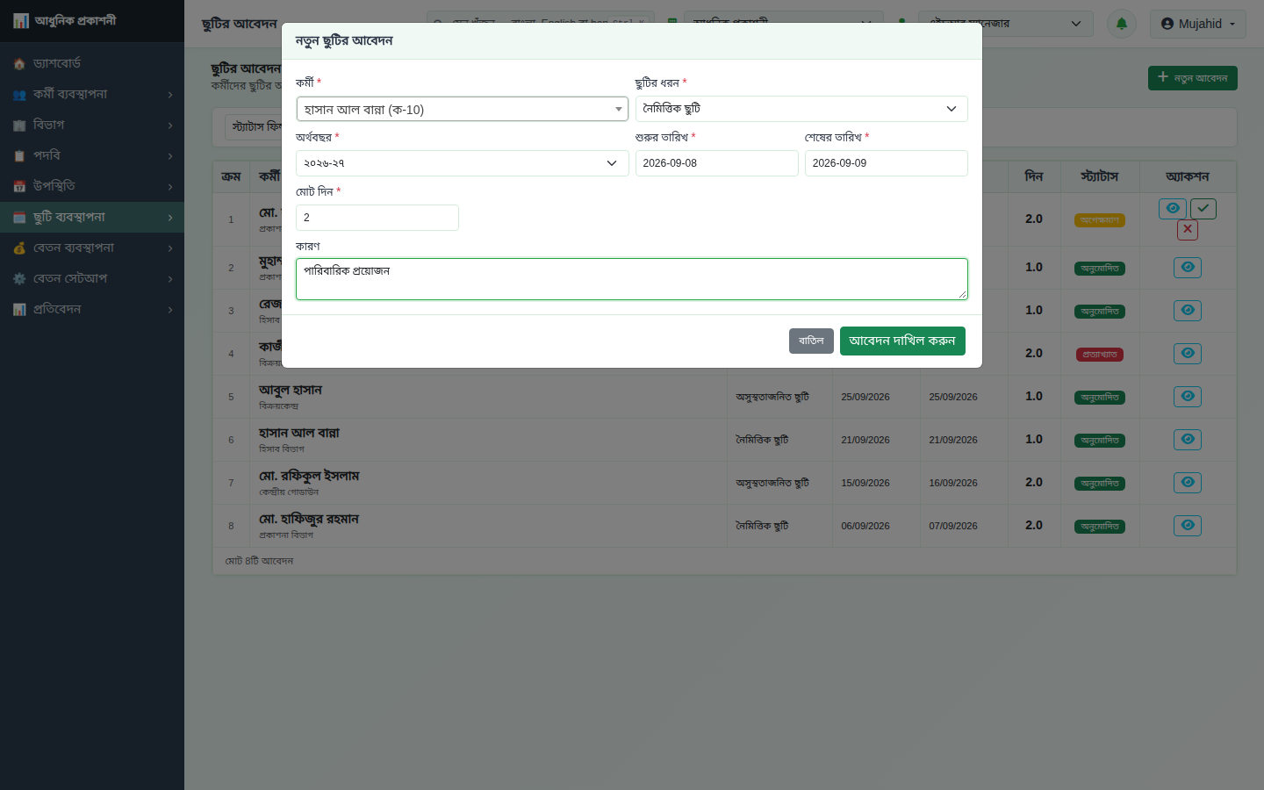The image size is (1264, 790).
Task: View the leave application in row 1
Action: (1173, 208)
